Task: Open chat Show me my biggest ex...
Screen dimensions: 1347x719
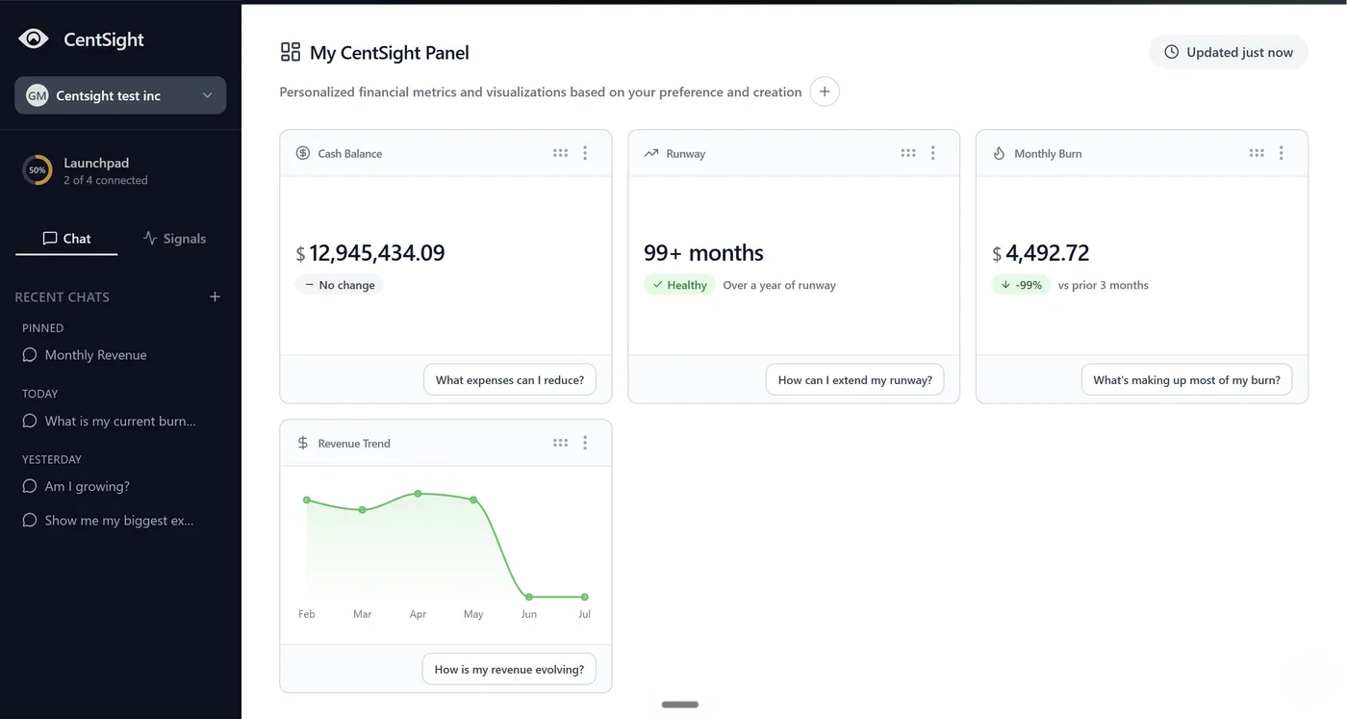Action: (x=120, y=520)
